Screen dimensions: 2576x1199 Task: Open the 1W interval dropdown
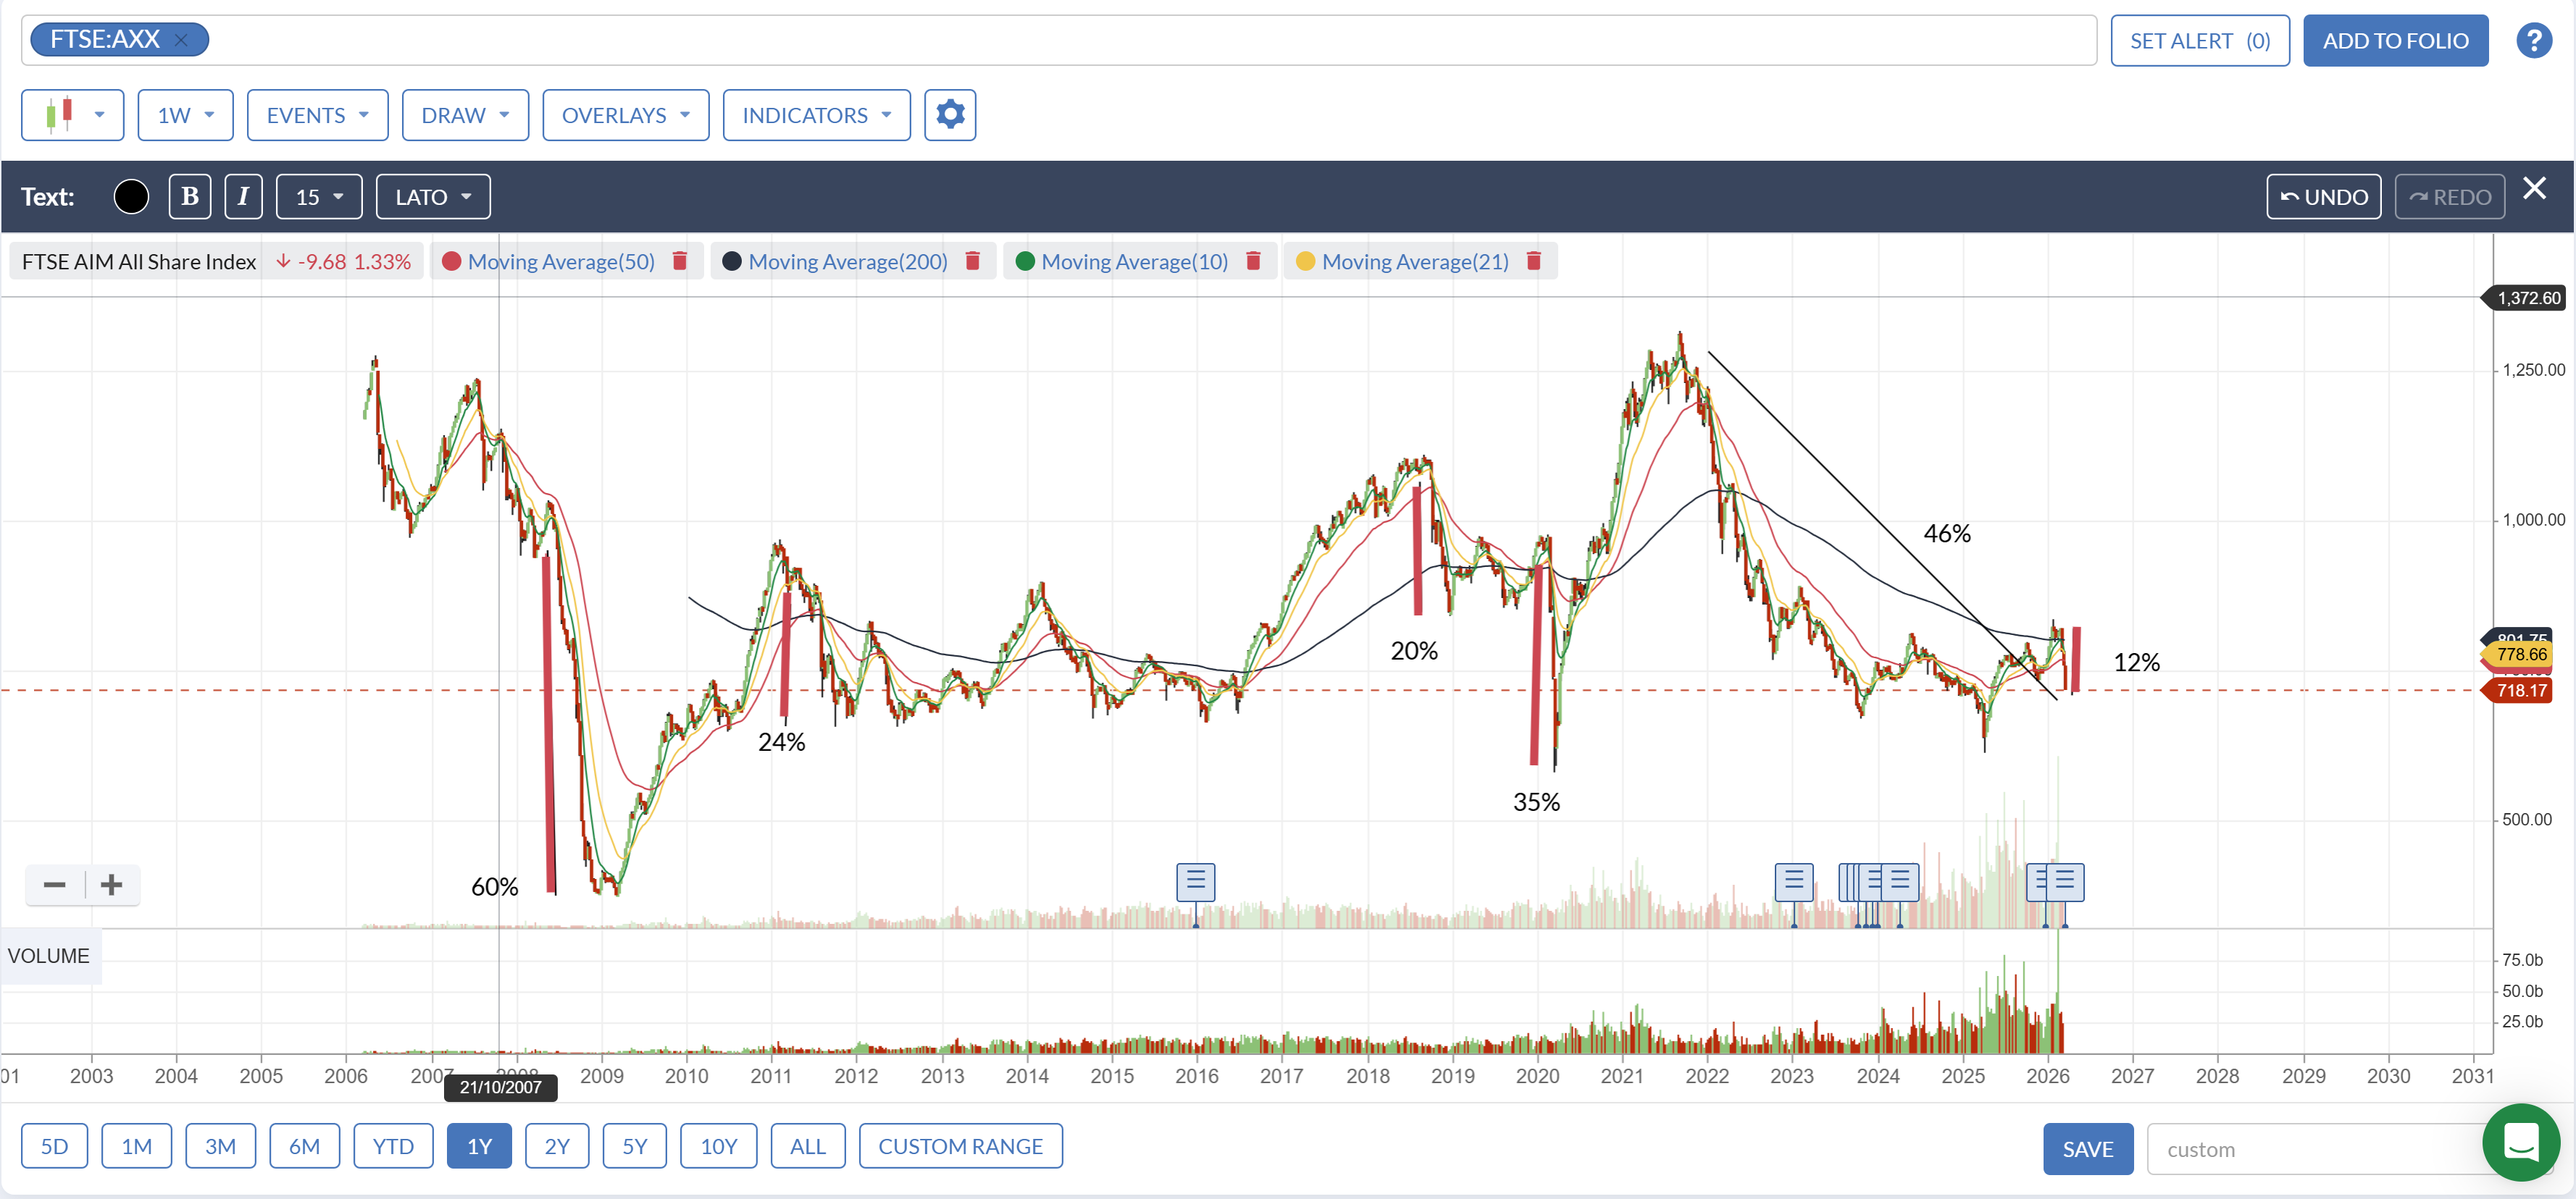point(185,115)
